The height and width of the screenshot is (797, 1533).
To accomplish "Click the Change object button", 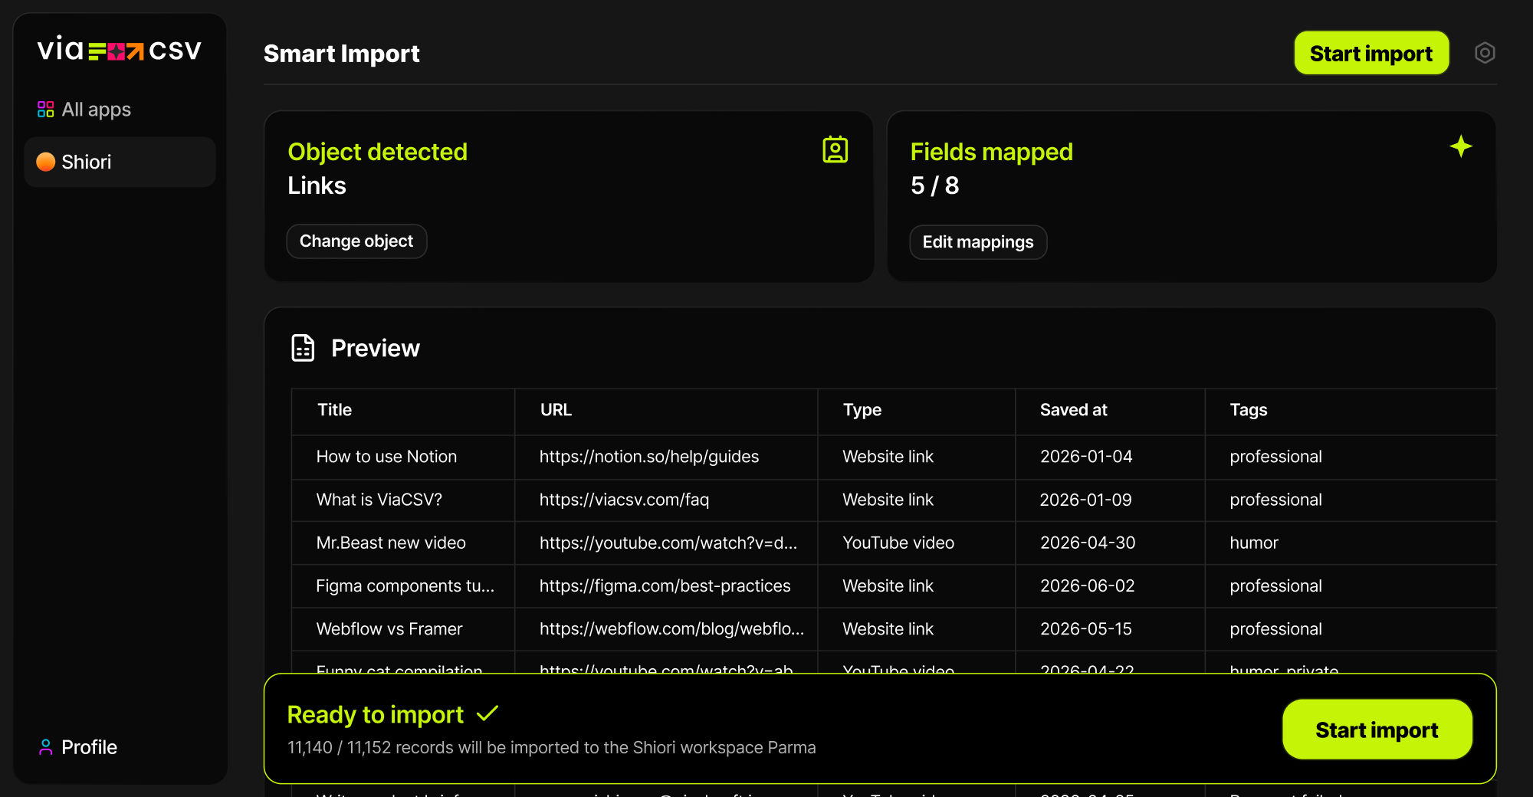I will pyautogui.click(x=356, y=241).
